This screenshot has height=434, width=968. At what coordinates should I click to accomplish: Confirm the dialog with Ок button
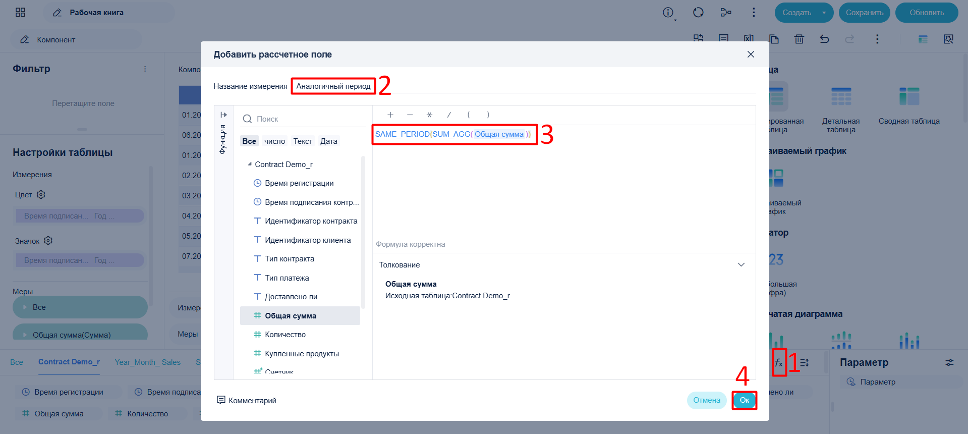click(x=745, y=400)
